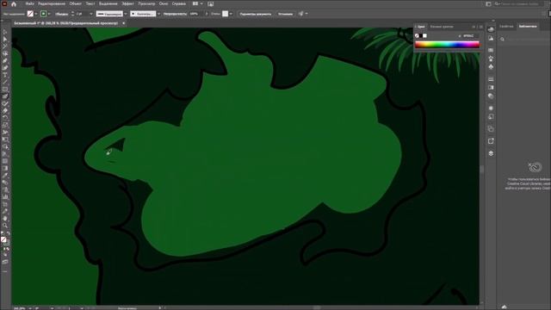Open the graphic style dropdown arrow

coord(231,14)
